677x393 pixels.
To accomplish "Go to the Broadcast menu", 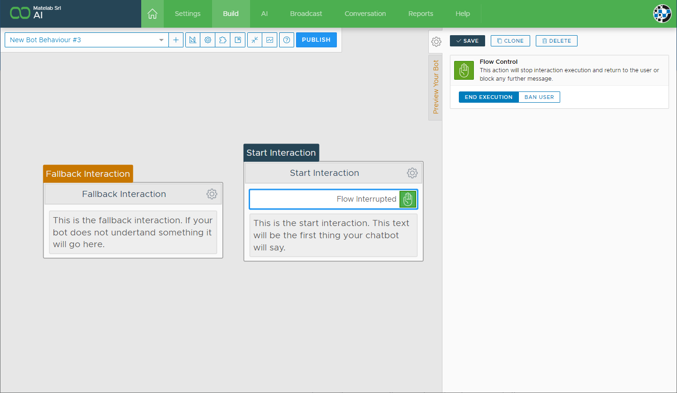I will 306,14.
